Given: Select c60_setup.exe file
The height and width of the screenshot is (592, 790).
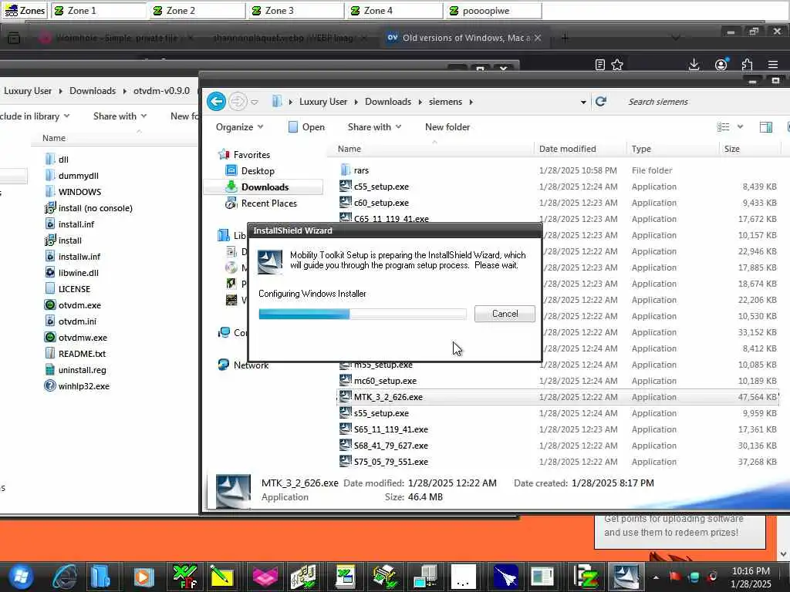Looking at the screenshot, I should 381,203.
